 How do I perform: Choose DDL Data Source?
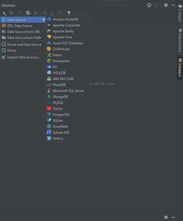click(23, 26)
